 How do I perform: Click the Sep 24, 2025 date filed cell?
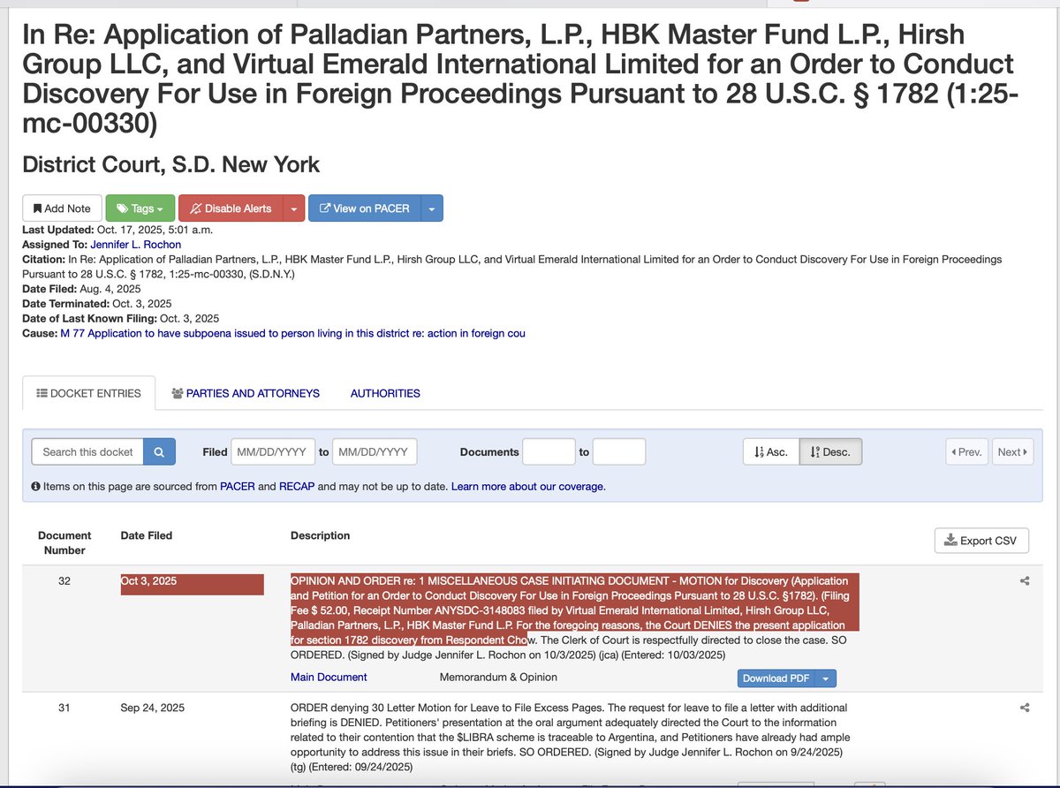(x=153, y=708)
